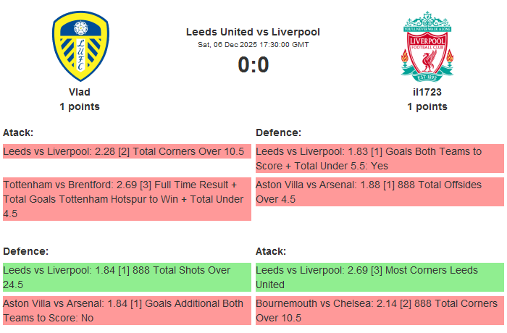507x333 pixels.
Task: Click Vlad's Atack section heading
Action: point(18,132)
